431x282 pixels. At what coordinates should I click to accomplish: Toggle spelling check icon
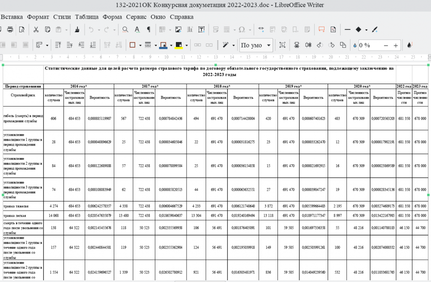point(137,30)
